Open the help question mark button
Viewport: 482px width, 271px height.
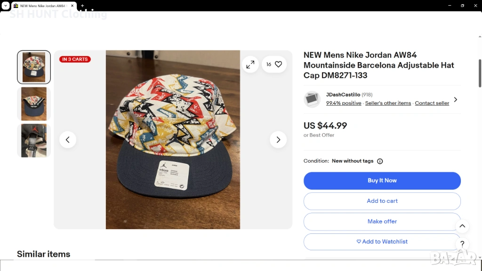(462, 244)
